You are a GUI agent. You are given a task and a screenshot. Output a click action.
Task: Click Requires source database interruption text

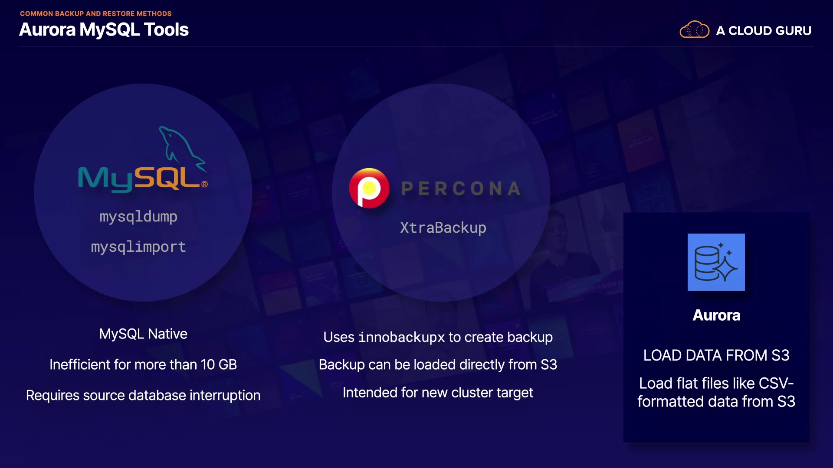pos(143,395)
